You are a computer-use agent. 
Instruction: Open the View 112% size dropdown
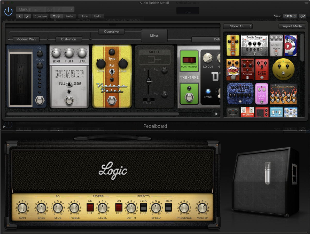290,16
